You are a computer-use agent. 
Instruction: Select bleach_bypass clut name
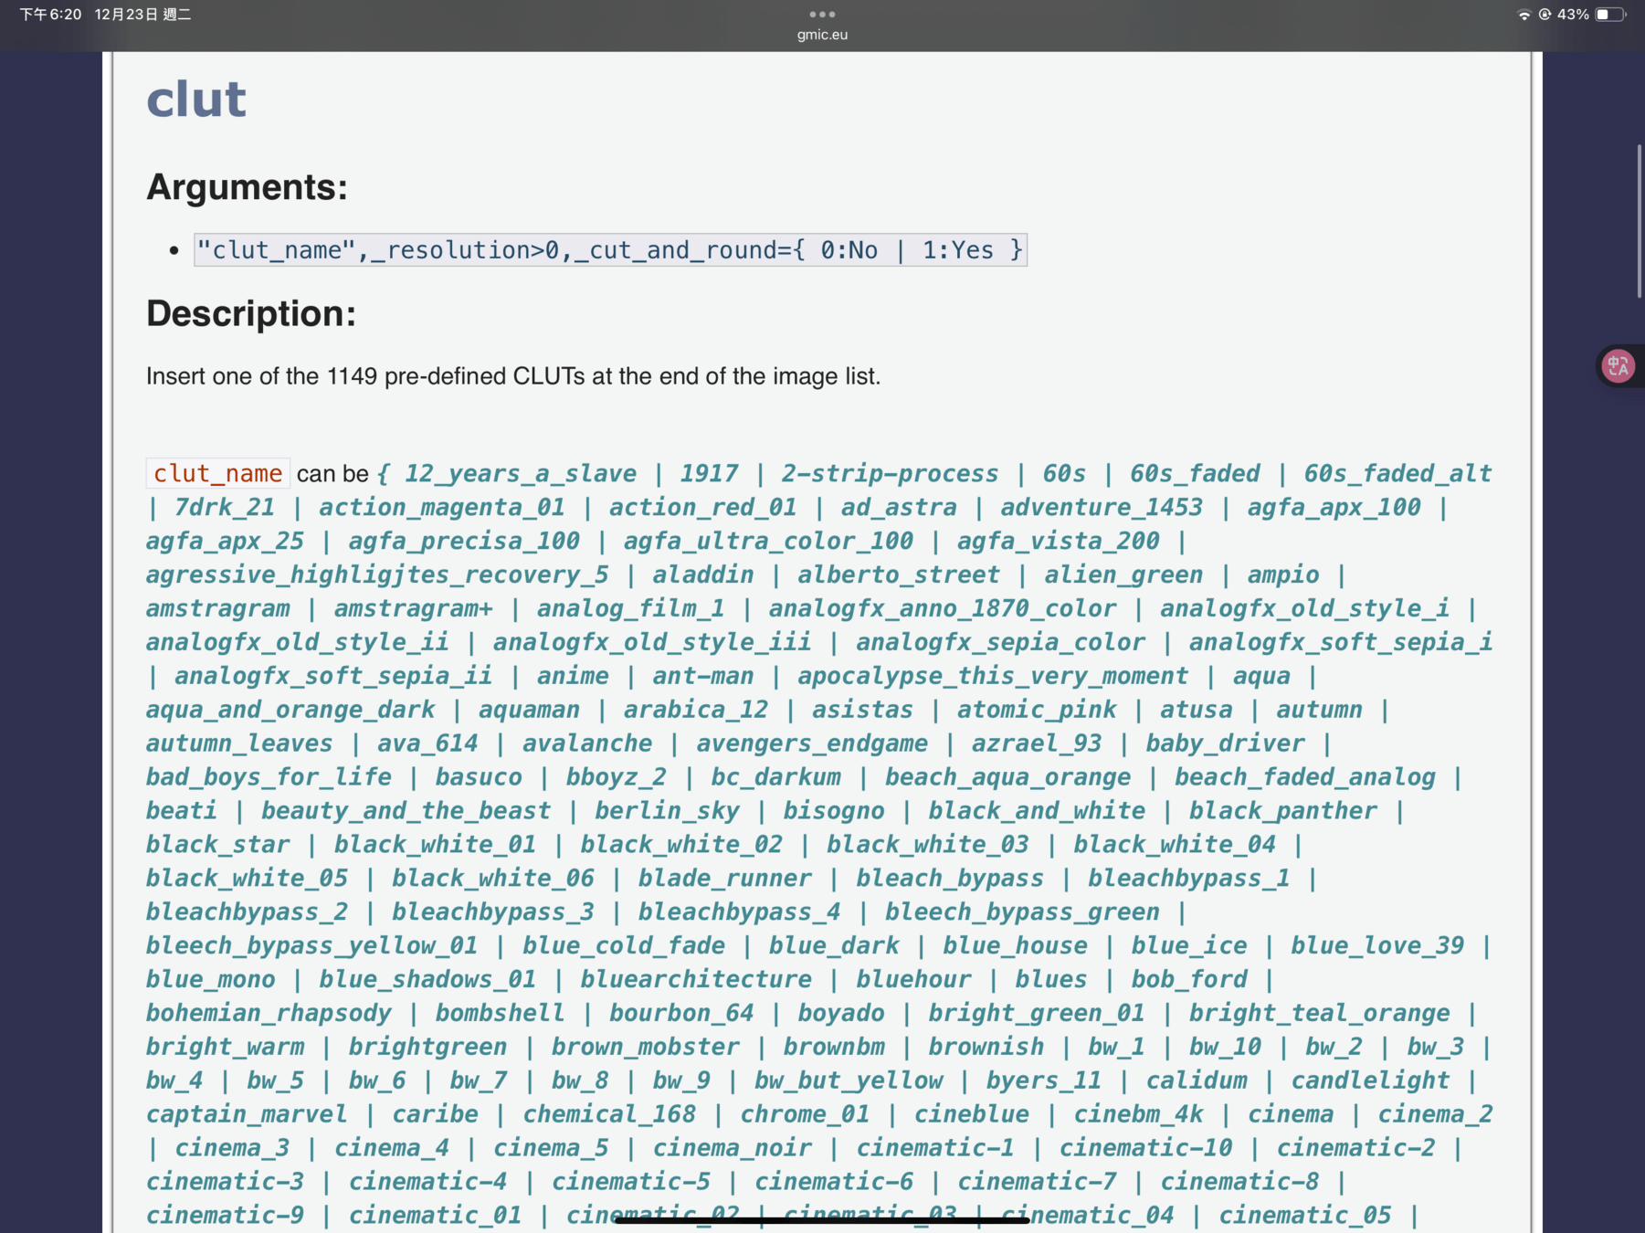pyautogui.click(x=950, y=879)
